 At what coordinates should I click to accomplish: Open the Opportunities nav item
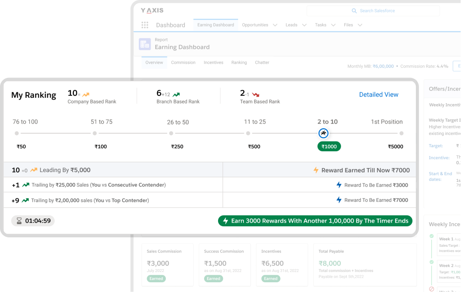tap(255, 25)
